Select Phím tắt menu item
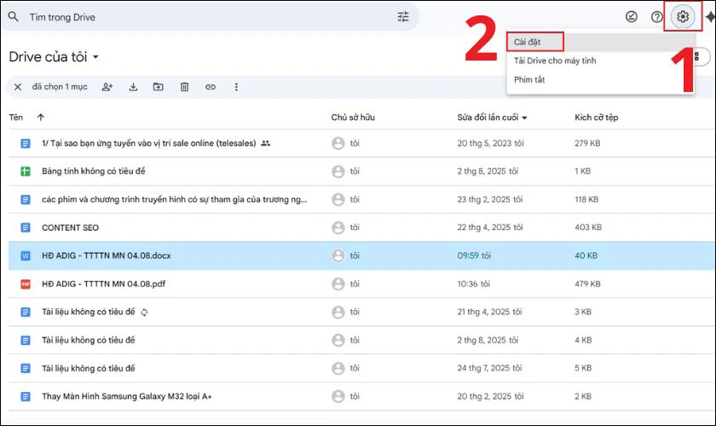Viewport: 716px width, 426px height. point(529,80)
